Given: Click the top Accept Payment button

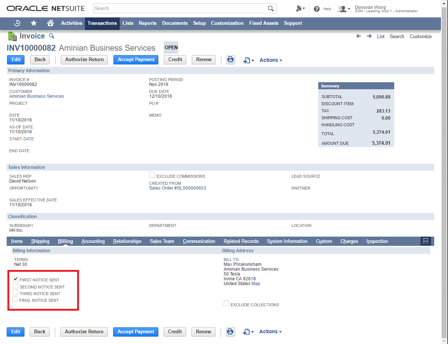Looking at the screenshot, I should 136,60.
